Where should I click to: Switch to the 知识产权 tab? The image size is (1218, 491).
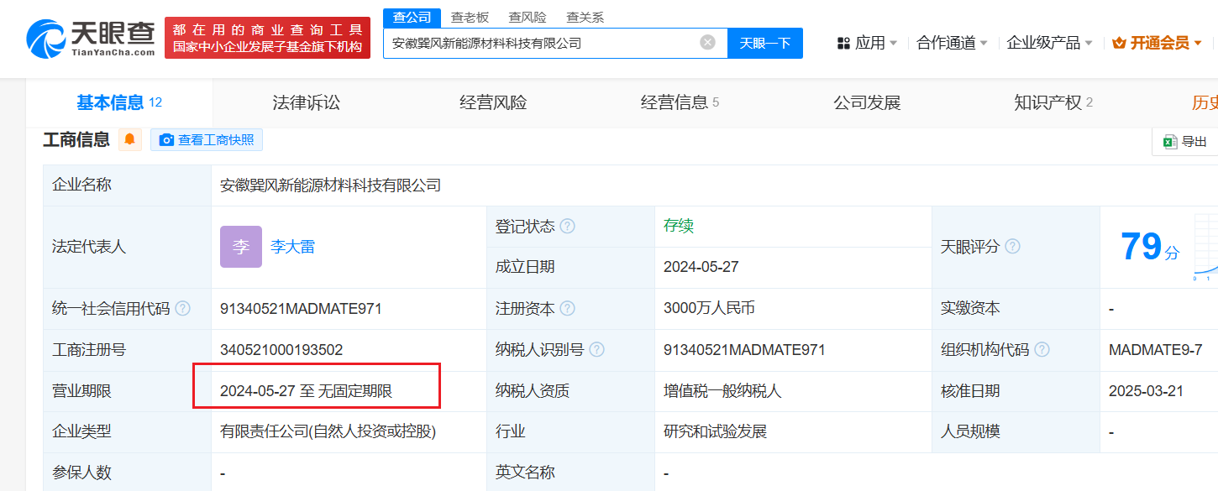point(1053,103)
